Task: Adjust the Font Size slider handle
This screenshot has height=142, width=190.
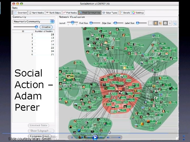Action: (x=91, y=23)
